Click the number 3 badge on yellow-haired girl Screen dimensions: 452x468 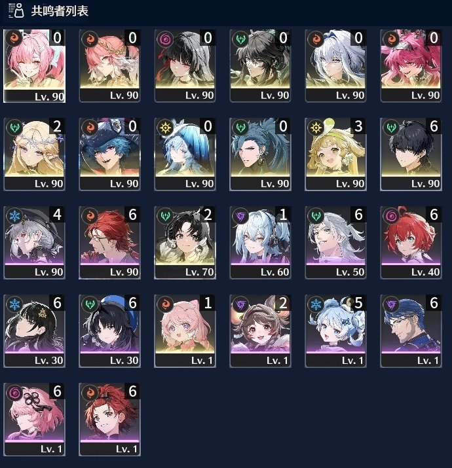point(358,126)
